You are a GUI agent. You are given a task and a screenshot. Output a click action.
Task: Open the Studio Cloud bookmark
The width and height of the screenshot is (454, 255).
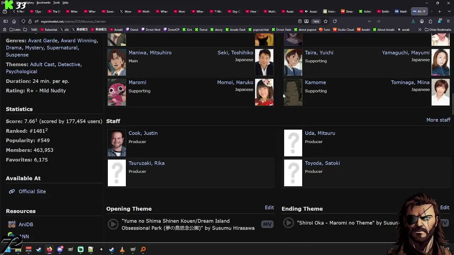343,30
